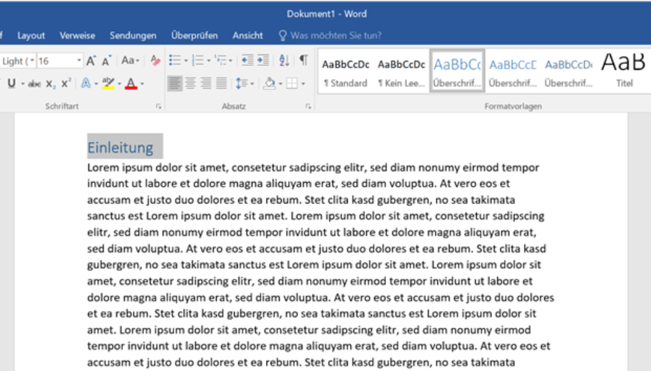Screen dimensions: 651x371
Task: Apply the third Überschrift style
Action: point(568,71)
